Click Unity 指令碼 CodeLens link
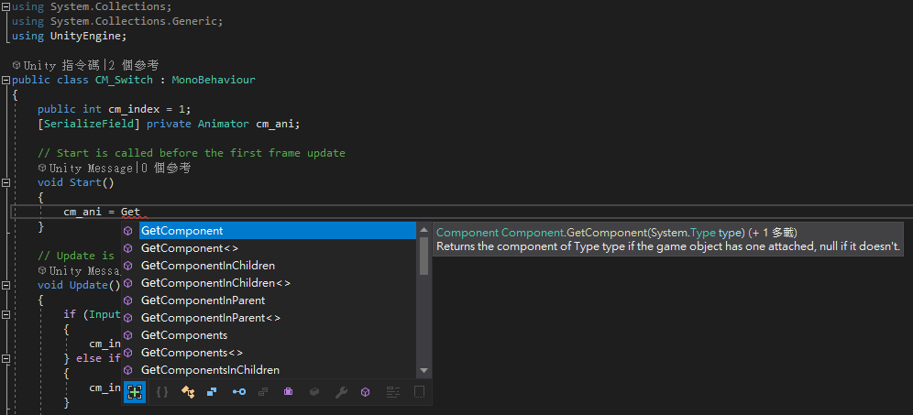This screenshot has width=913, height=415. coord(62,65)
